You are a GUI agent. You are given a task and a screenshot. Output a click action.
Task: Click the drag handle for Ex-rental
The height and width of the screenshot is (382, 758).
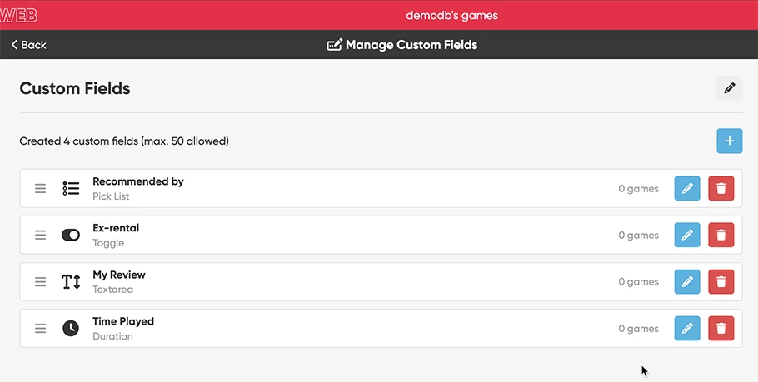pos(40,236)
